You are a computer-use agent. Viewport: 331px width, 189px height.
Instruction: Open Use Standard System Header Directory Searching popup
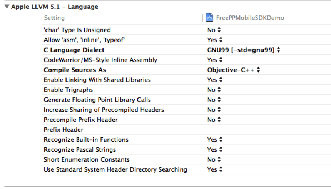pyautogui.click(x=215, y=170)
